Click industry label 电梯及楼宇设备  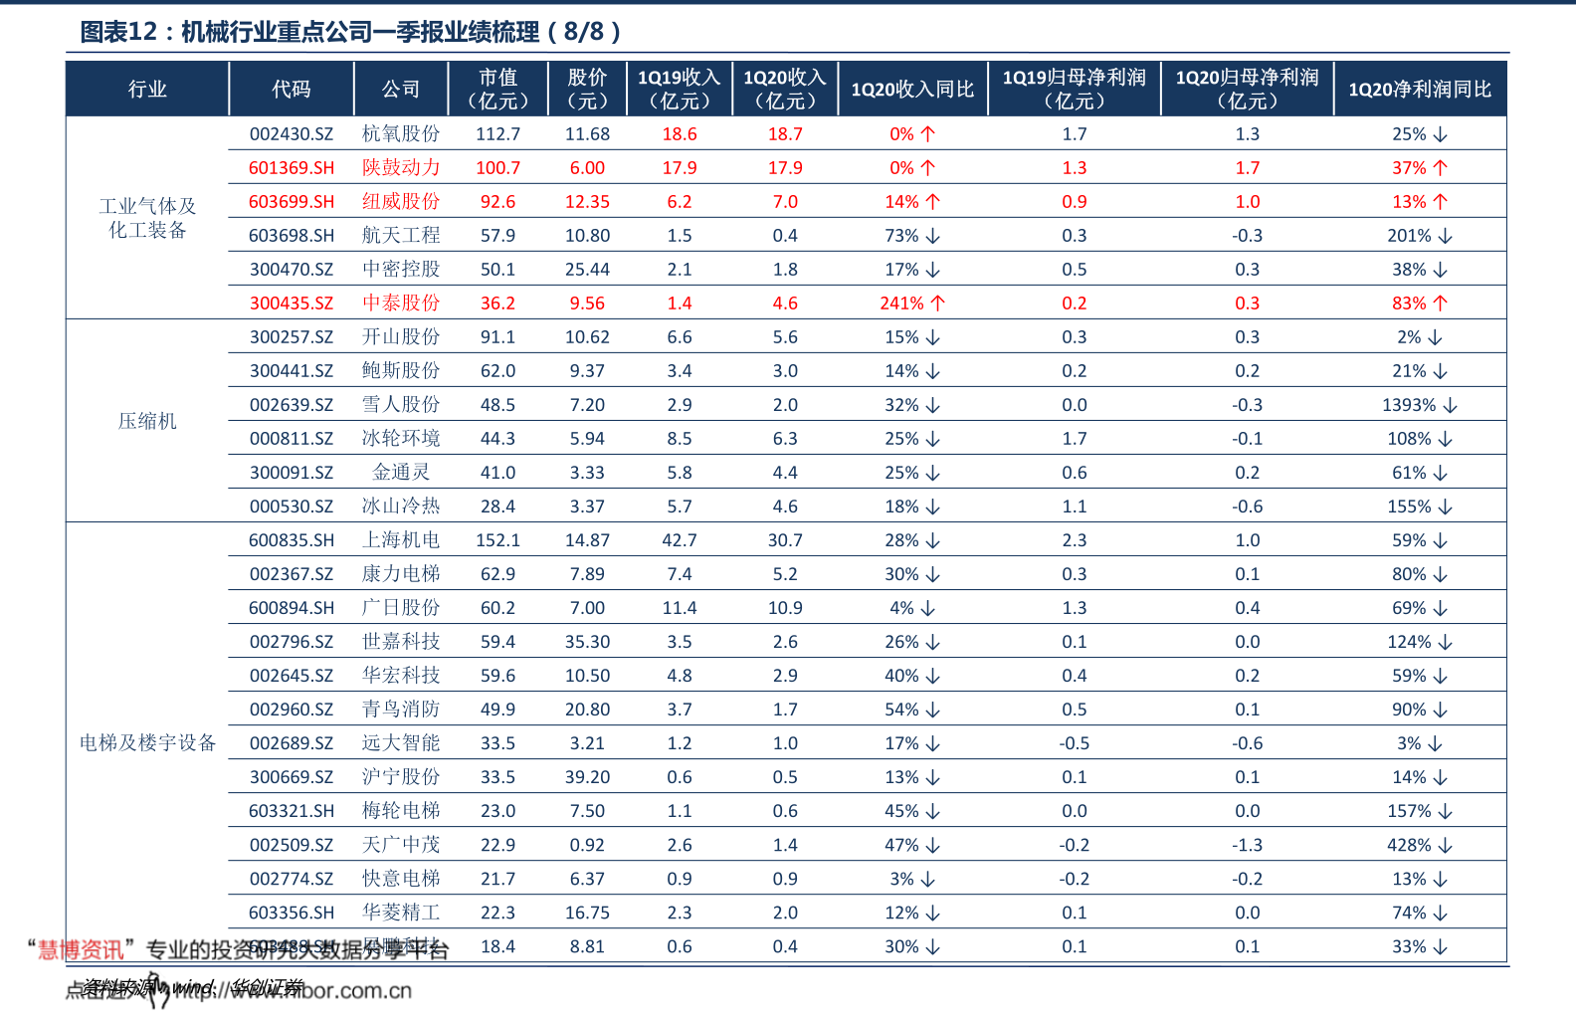point(147,743)
